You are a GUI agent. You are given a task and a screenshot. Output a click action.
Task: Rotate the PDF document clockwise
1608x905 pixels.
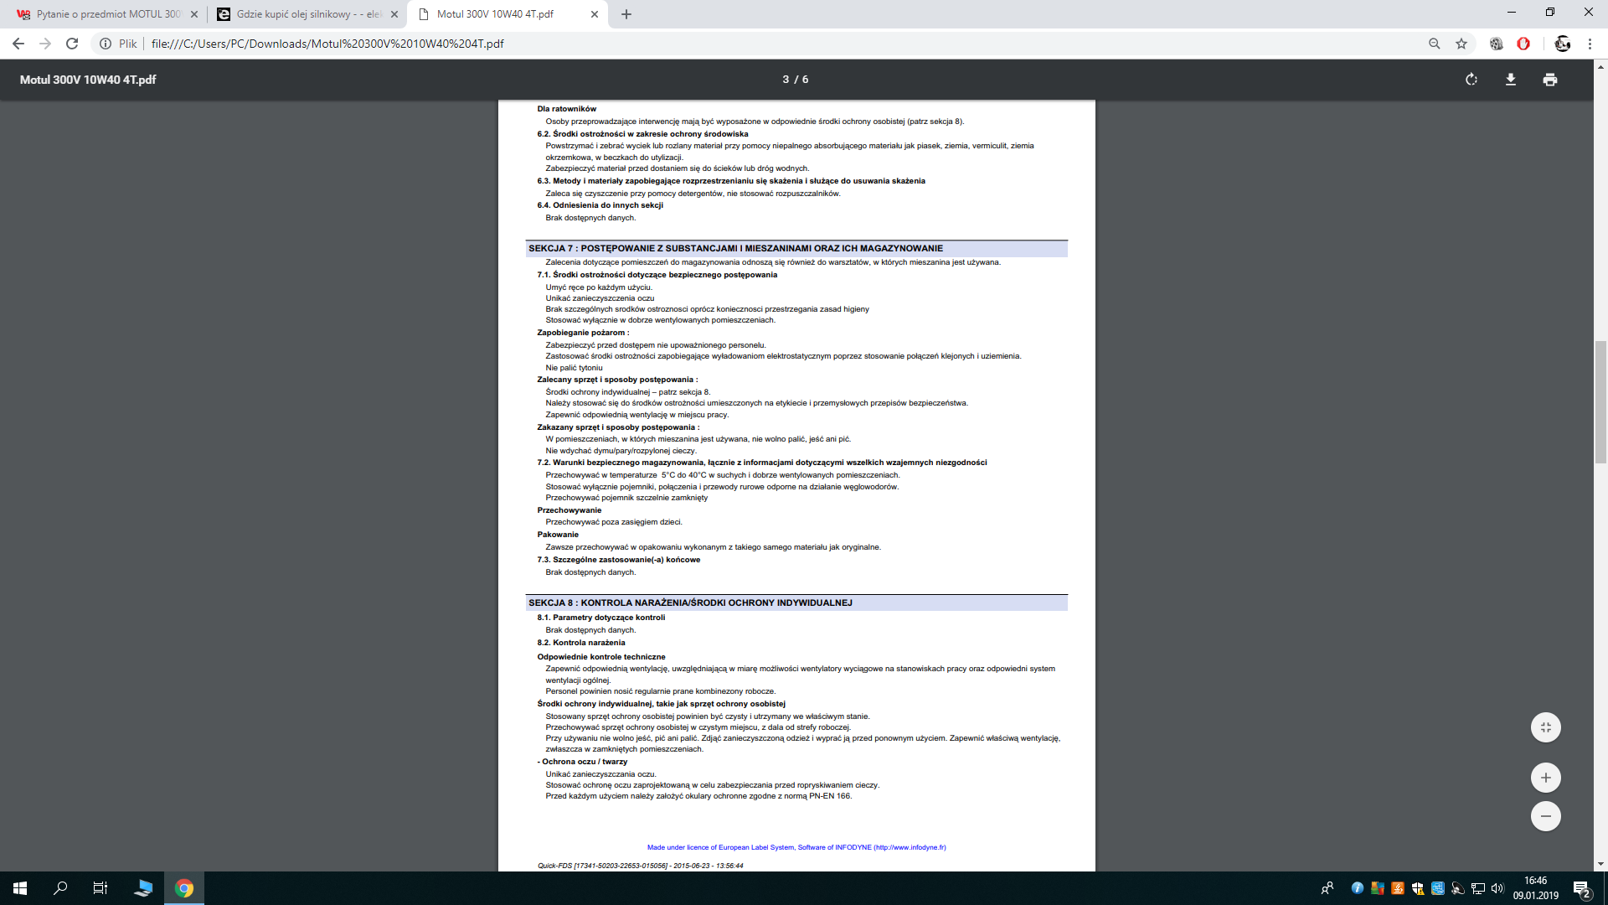click(1471, 80)
